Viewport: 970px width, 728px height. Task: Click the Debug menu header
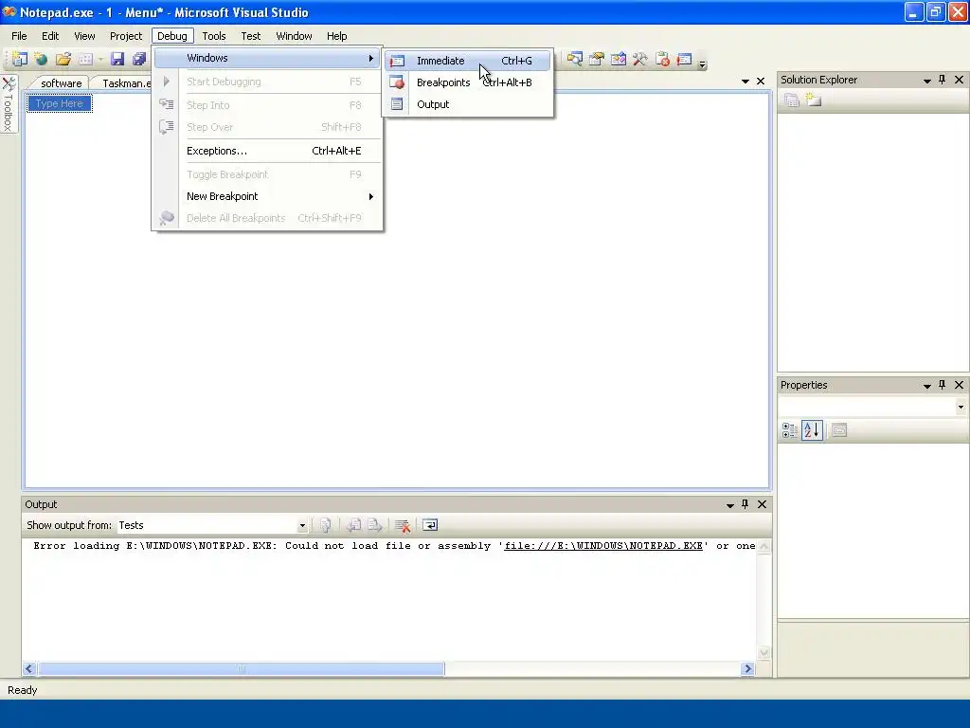tap(172, 36)
